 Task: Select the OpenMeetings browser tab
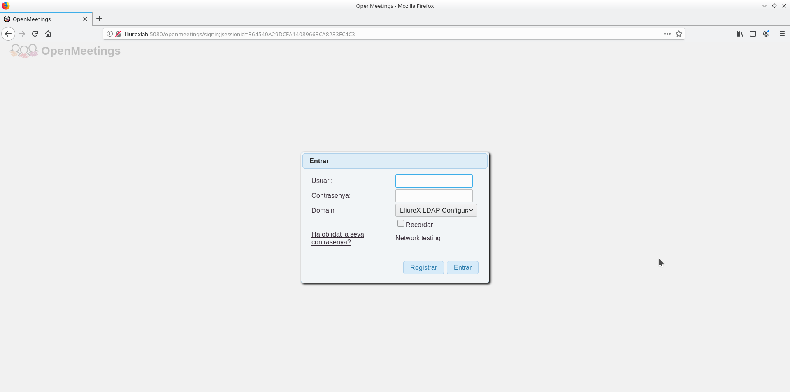pyautogui.click(x=46, y=19)
